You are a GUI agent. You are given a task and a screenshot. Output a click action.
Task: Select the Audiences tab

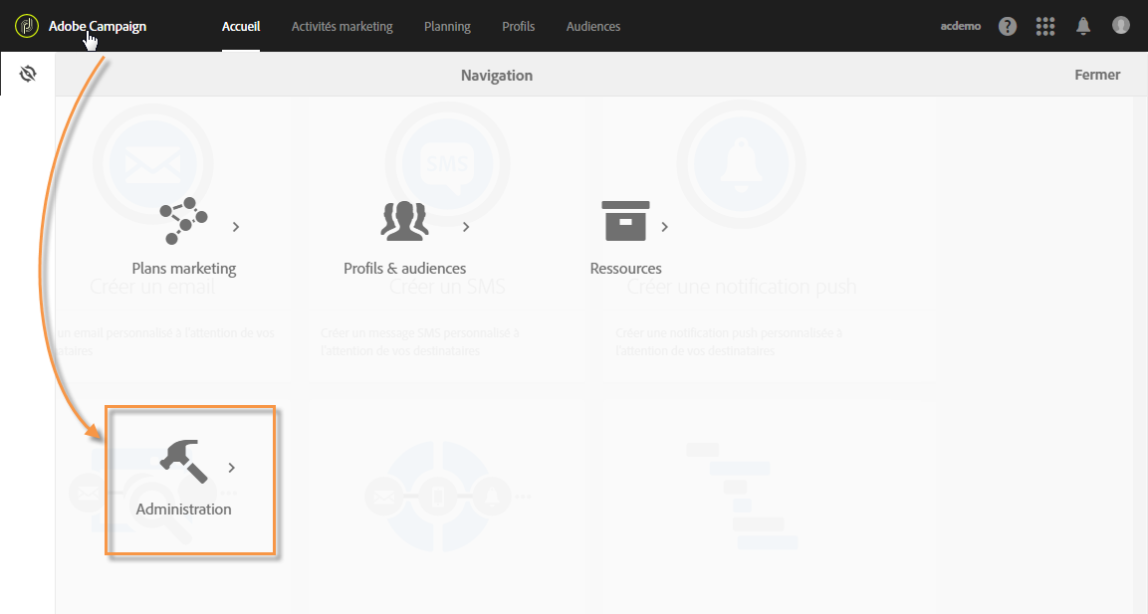[593, 26]
